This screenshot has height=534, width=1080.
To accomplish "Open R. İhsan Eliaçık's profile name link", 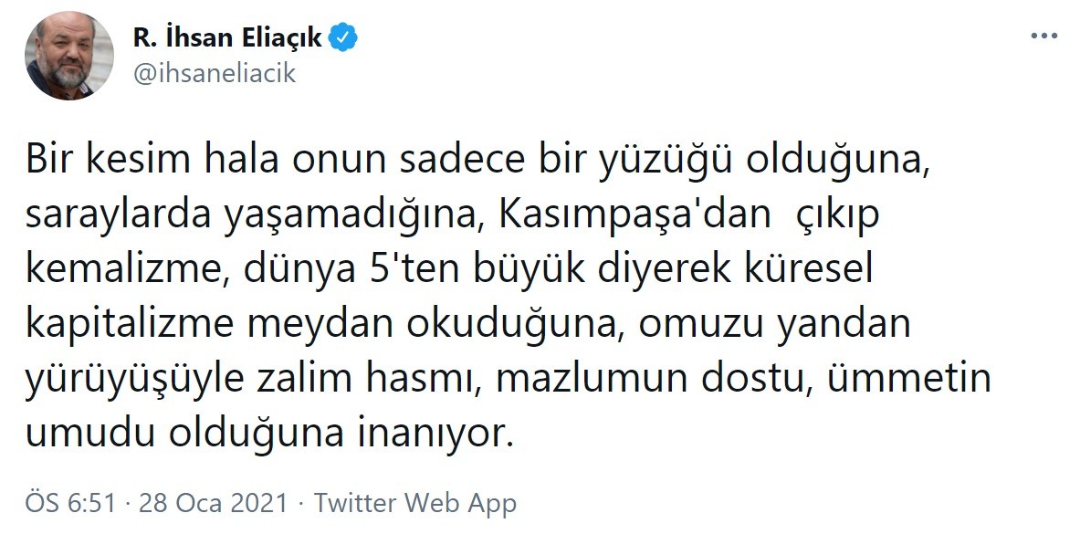I will click(227, 38).
